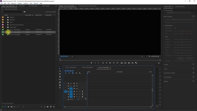Image resolution: width=197 pixels, height=111 pixels.
Task: Click the Mark Out button
Action: click(x=98, y=63)
